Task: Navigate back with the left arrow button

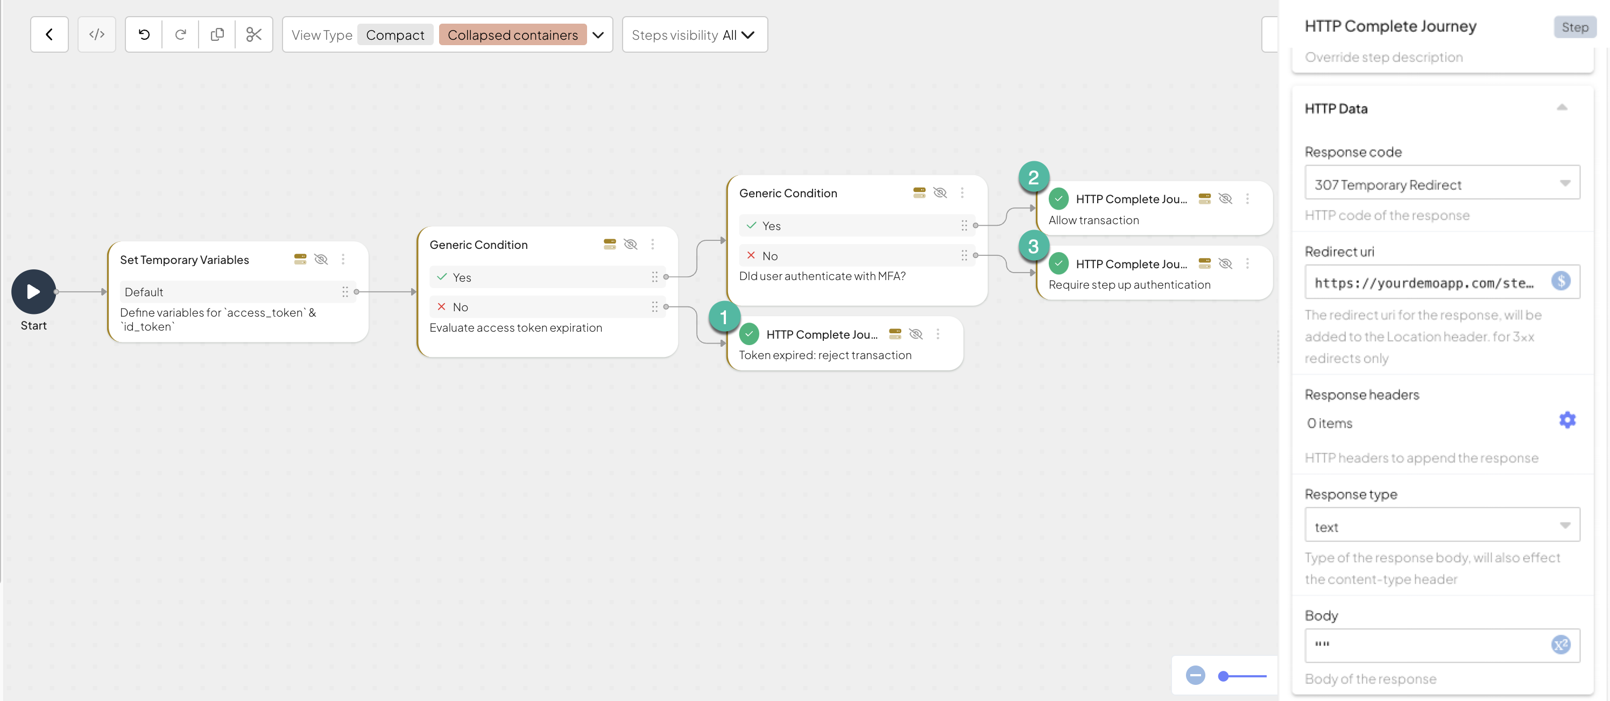Action: (x=50, y=34)
